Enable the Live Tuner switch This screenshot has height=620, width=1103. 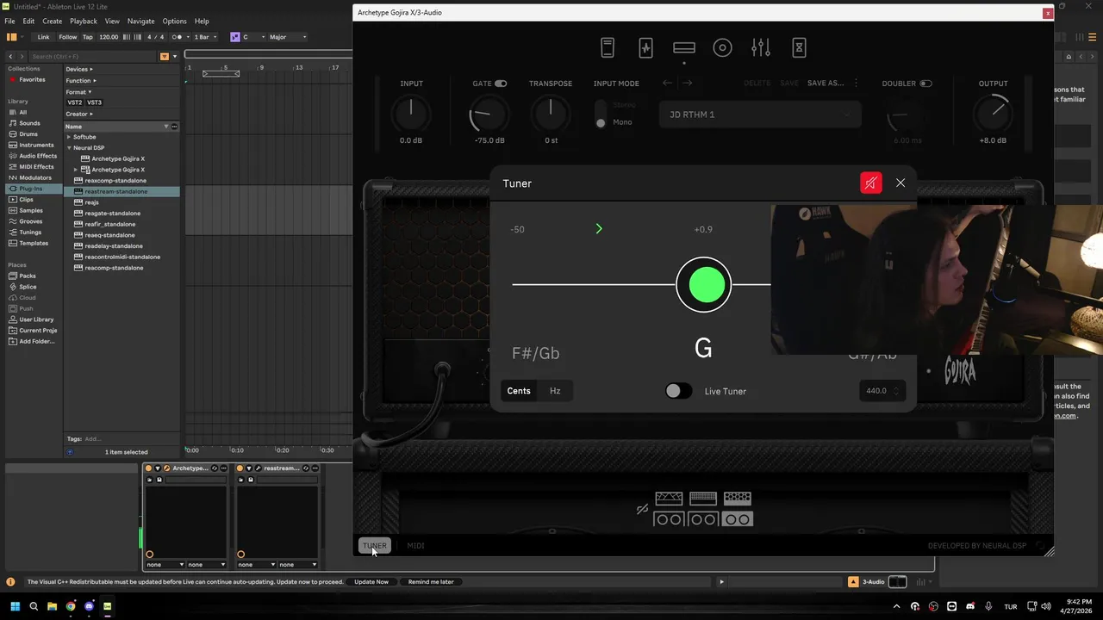point(678,391)
